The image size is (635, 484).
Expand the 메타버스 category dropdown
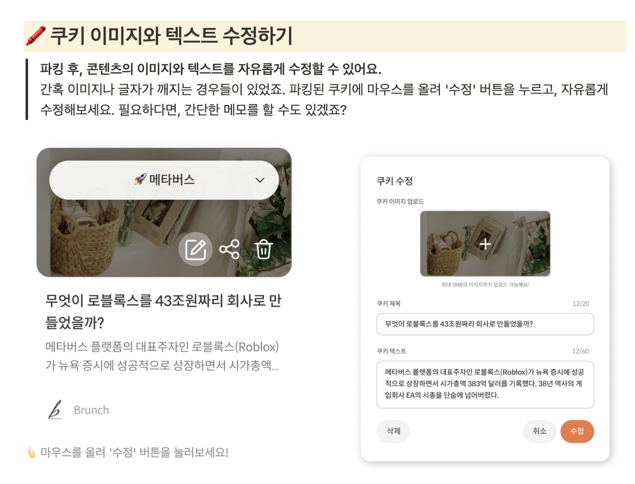(164, 180)
